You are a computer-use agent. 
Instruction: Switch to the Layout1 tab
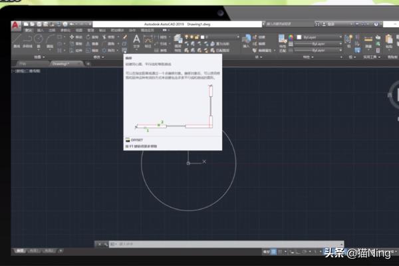[35, 251]
